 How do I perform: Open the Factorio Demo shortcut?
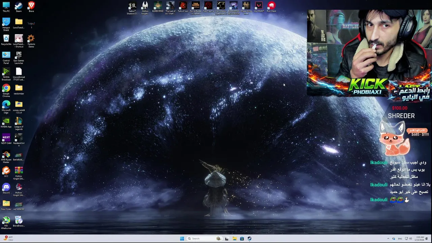click(31, 41)
